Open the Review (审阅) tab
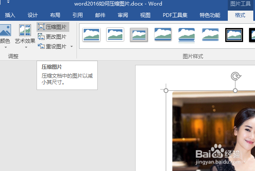This screenshot has width=255, height=171. click(123, 15)
